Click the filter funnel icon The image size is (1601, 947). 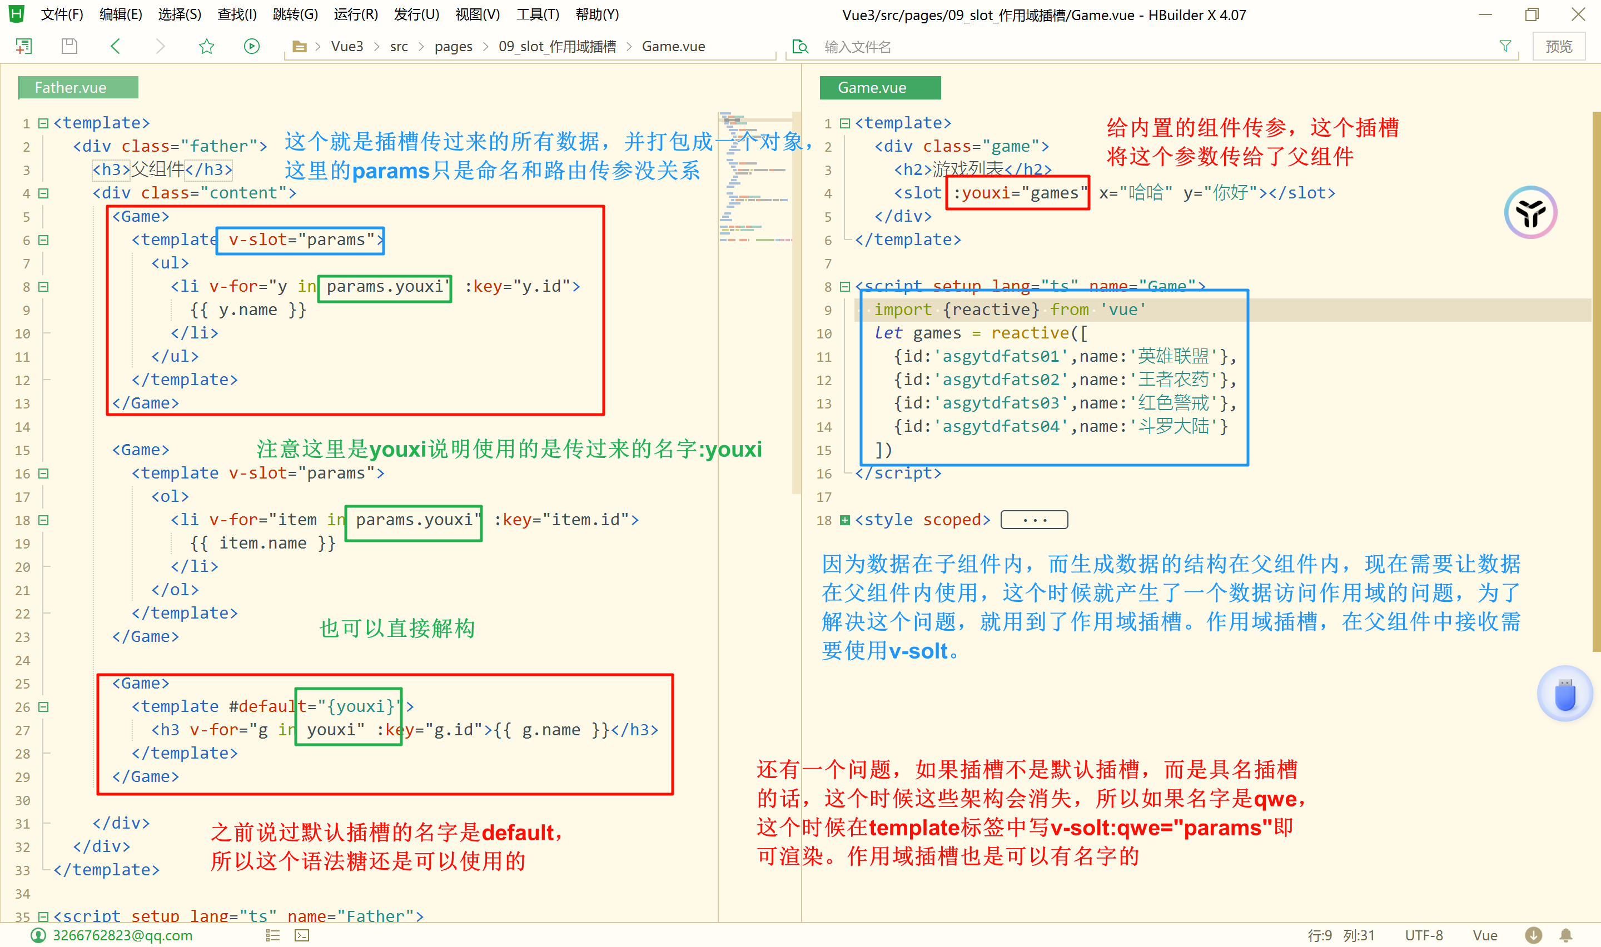1505,46
